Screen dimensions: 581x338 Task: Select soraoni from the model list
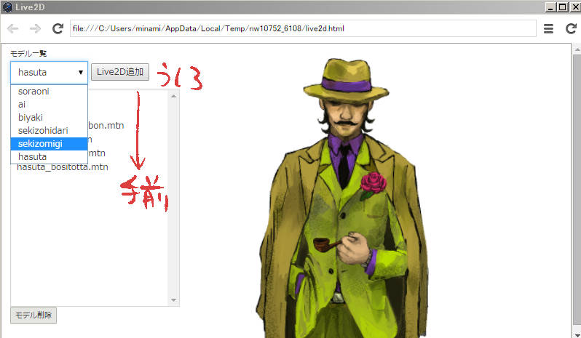tap(49, 92)
